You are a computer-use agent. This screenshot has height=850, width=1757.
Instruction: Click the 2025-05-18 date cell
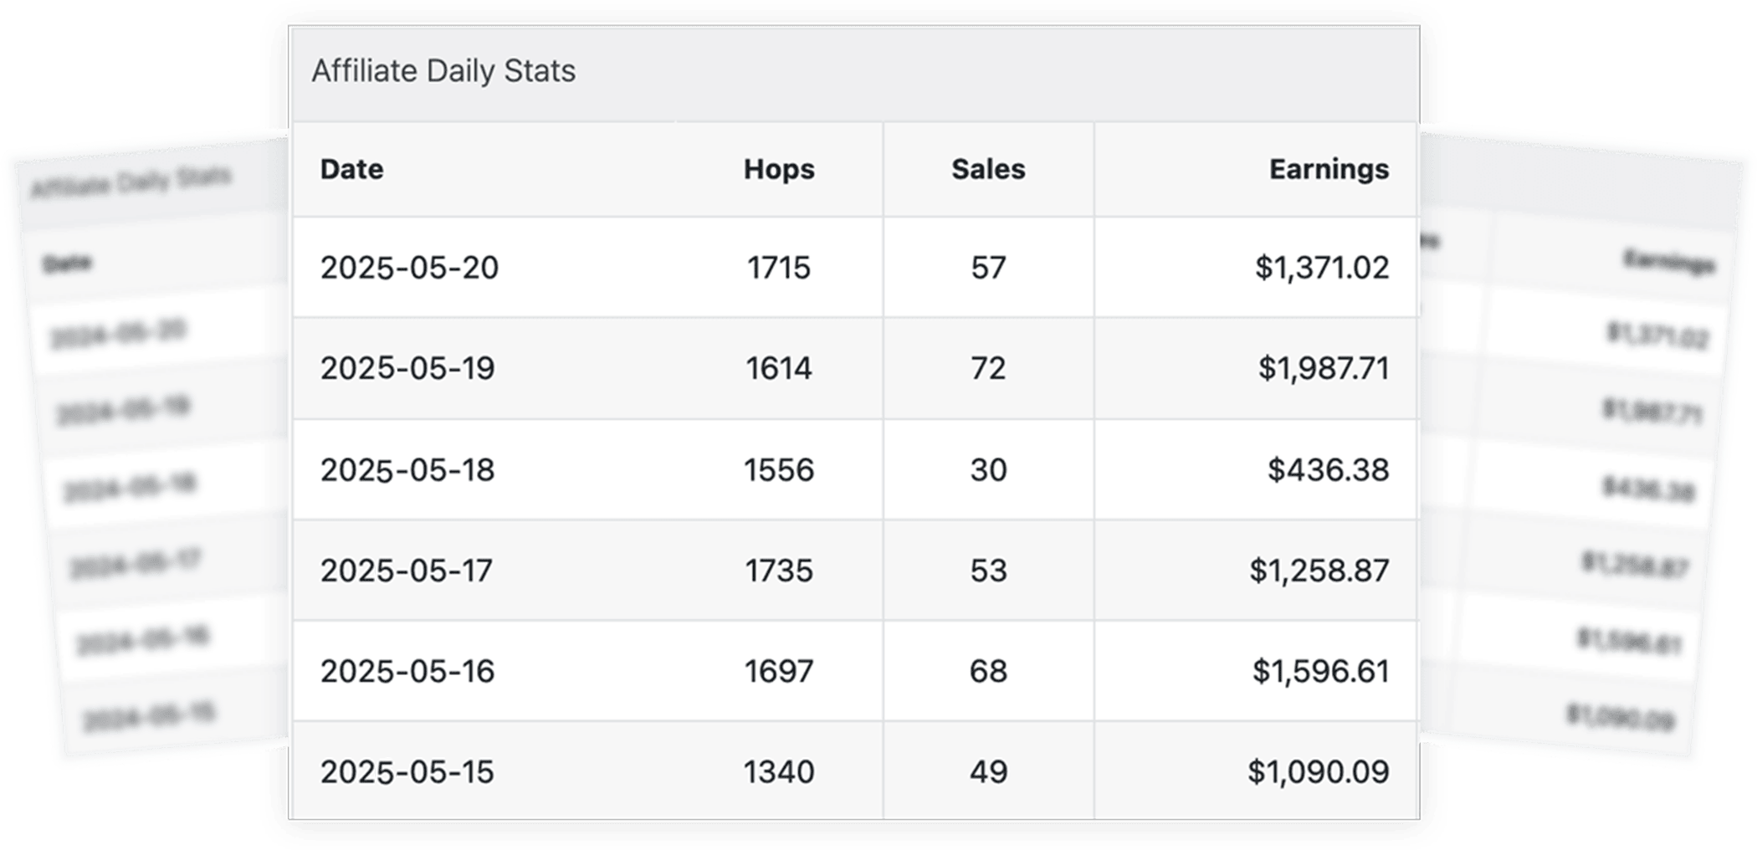pos(407,469)
